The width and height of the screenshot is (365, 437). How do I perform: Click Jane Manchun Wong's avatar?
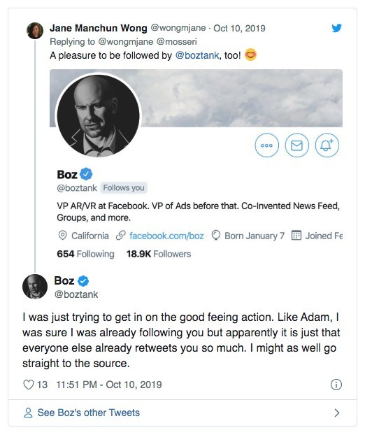point(35,31)
